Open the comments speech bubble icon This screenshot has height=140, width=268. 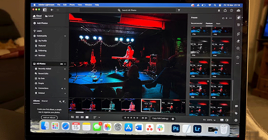coord(236,106)
